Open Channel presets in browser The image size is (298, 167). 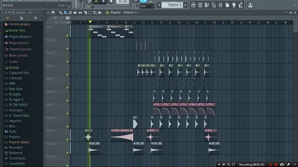coord(18,49)
